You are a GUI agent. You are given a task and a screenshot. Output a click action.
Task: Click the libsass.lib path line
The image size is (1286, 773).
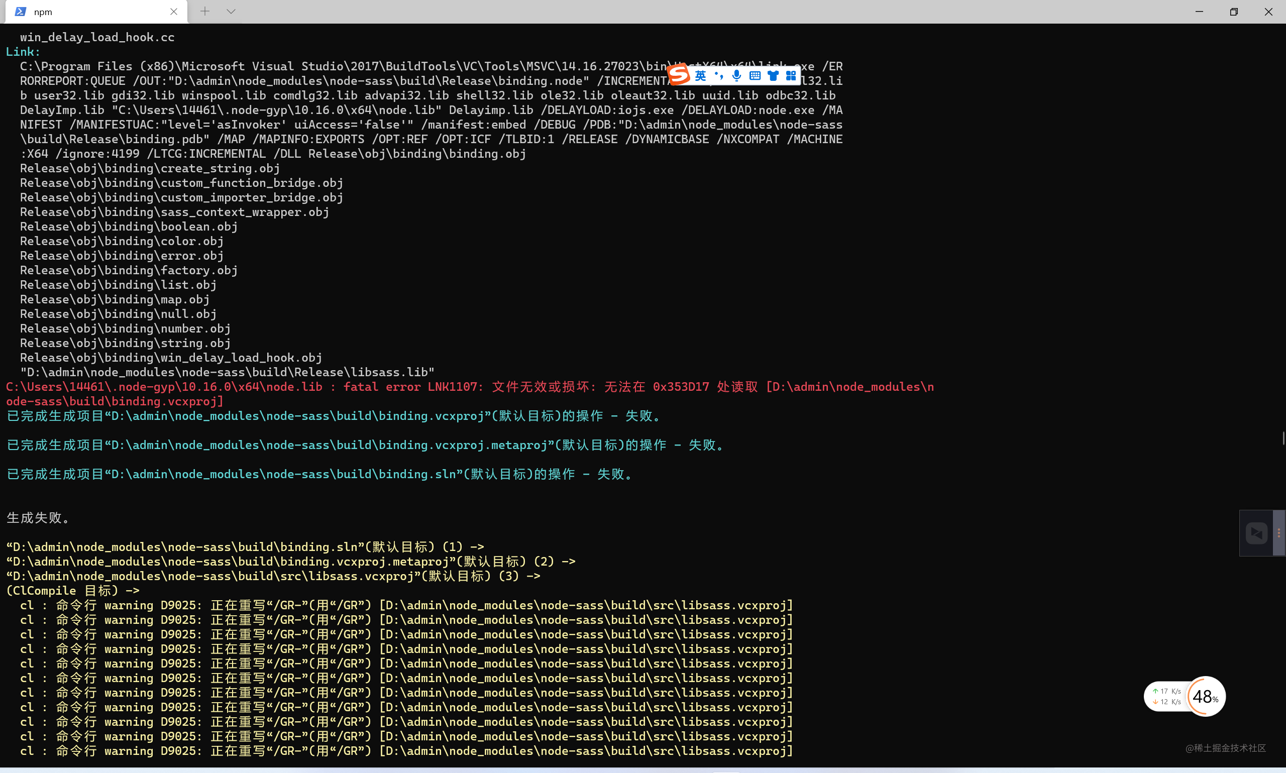(x=227, y=372)
